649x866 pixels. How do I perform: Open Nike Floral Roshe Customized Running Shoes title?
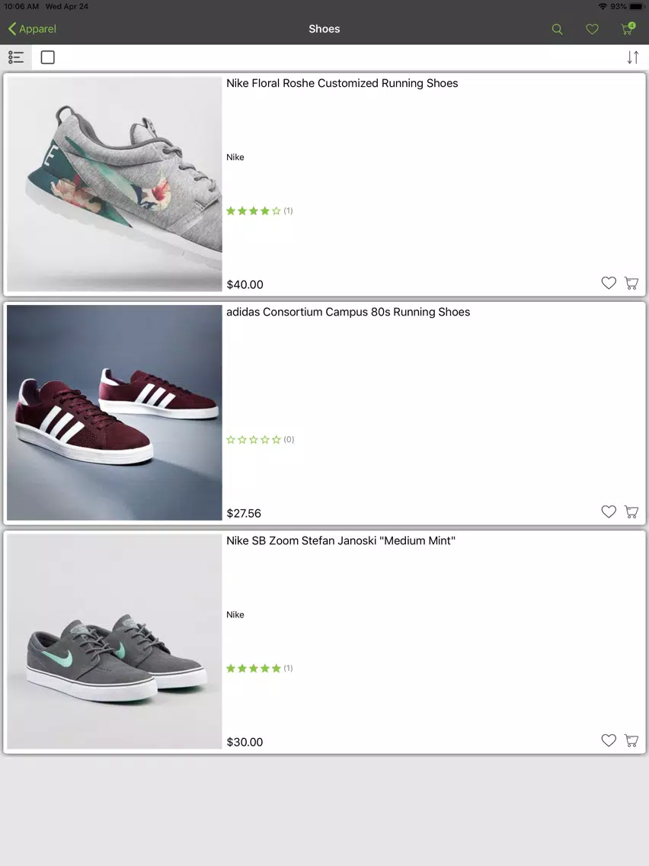pos(342,83)
